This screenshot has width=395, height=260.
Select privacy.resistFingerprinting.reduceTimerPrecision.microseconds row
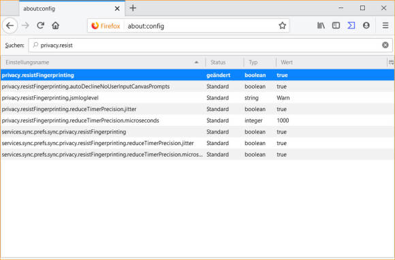(x=197, y=120)
